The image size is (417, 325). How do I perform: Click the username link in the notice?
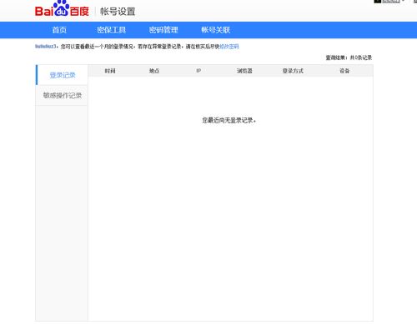(x=45, y=47)
